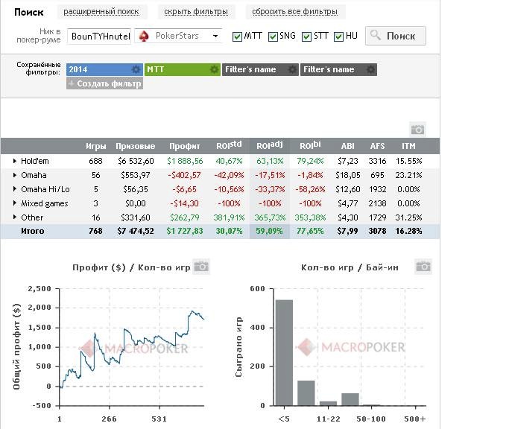509x429 pixels.
Task: Click the AFS column header
Action: 377,147
